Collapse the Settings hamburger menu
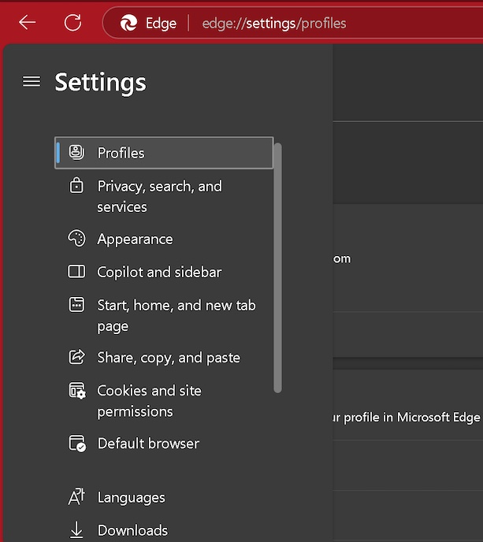Image resolution: width=483 pixels, height=542 pixels. [32, 81]
